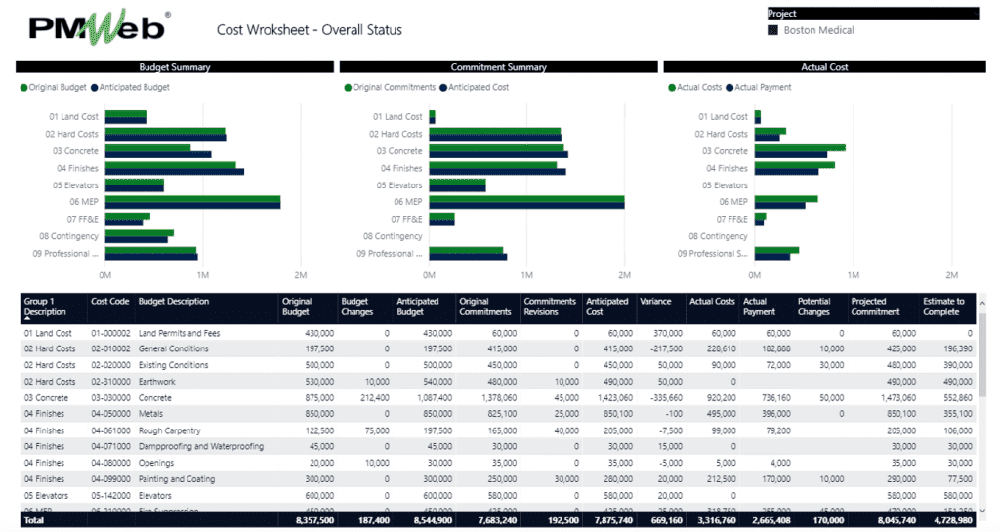Image resolution: width=1000 pixels, height=532 pixels.
Task: Click the 05 Elevators label in Actual Cost
Action: point(726,185)
